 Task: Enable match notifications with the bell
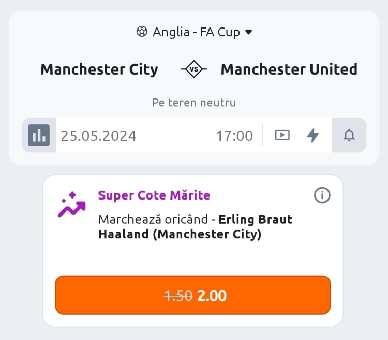pyautogui.click(x=349, y=135)
